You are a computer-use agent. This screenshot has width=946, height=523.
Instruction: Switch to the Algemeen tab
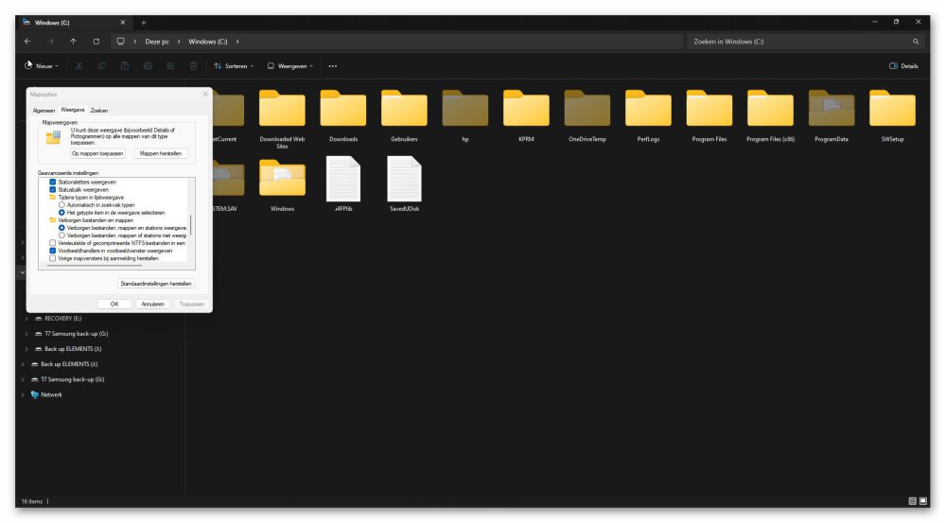pos(44,111)
